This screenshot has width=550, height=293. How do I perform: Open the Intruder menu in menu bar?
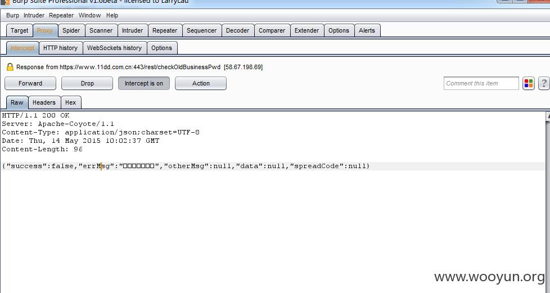tap(34, 15)
